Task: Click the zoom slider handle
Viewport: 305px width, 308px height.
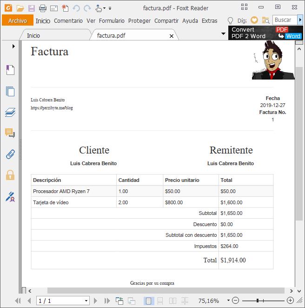Action: click(x=257, y=301)
